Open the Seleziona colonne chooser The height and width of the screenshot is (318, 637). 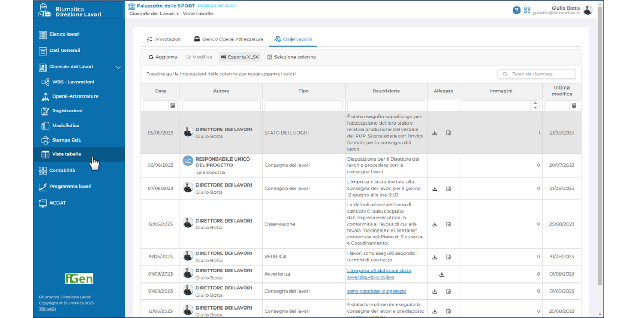click(291, 57)
